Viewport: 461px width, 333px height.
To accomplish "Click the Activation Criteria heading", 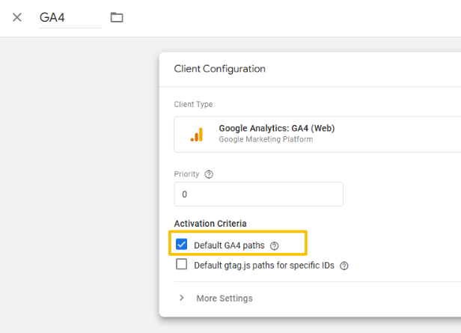I will [210, 224].
